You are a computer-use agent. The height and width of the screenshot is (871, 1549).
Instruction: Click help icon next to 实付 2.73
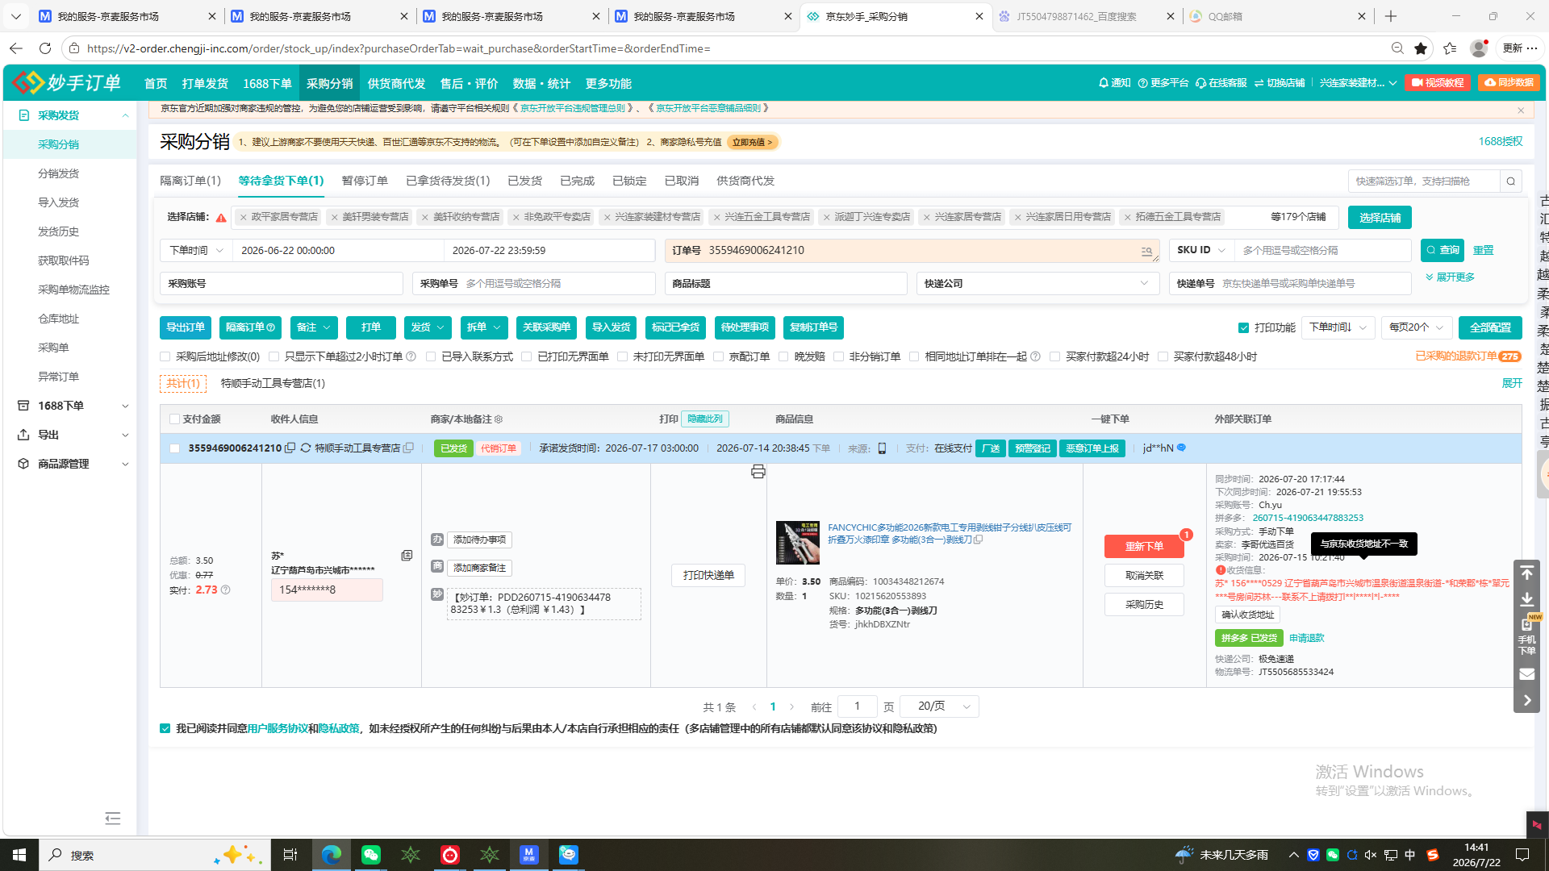click(226, 590)
